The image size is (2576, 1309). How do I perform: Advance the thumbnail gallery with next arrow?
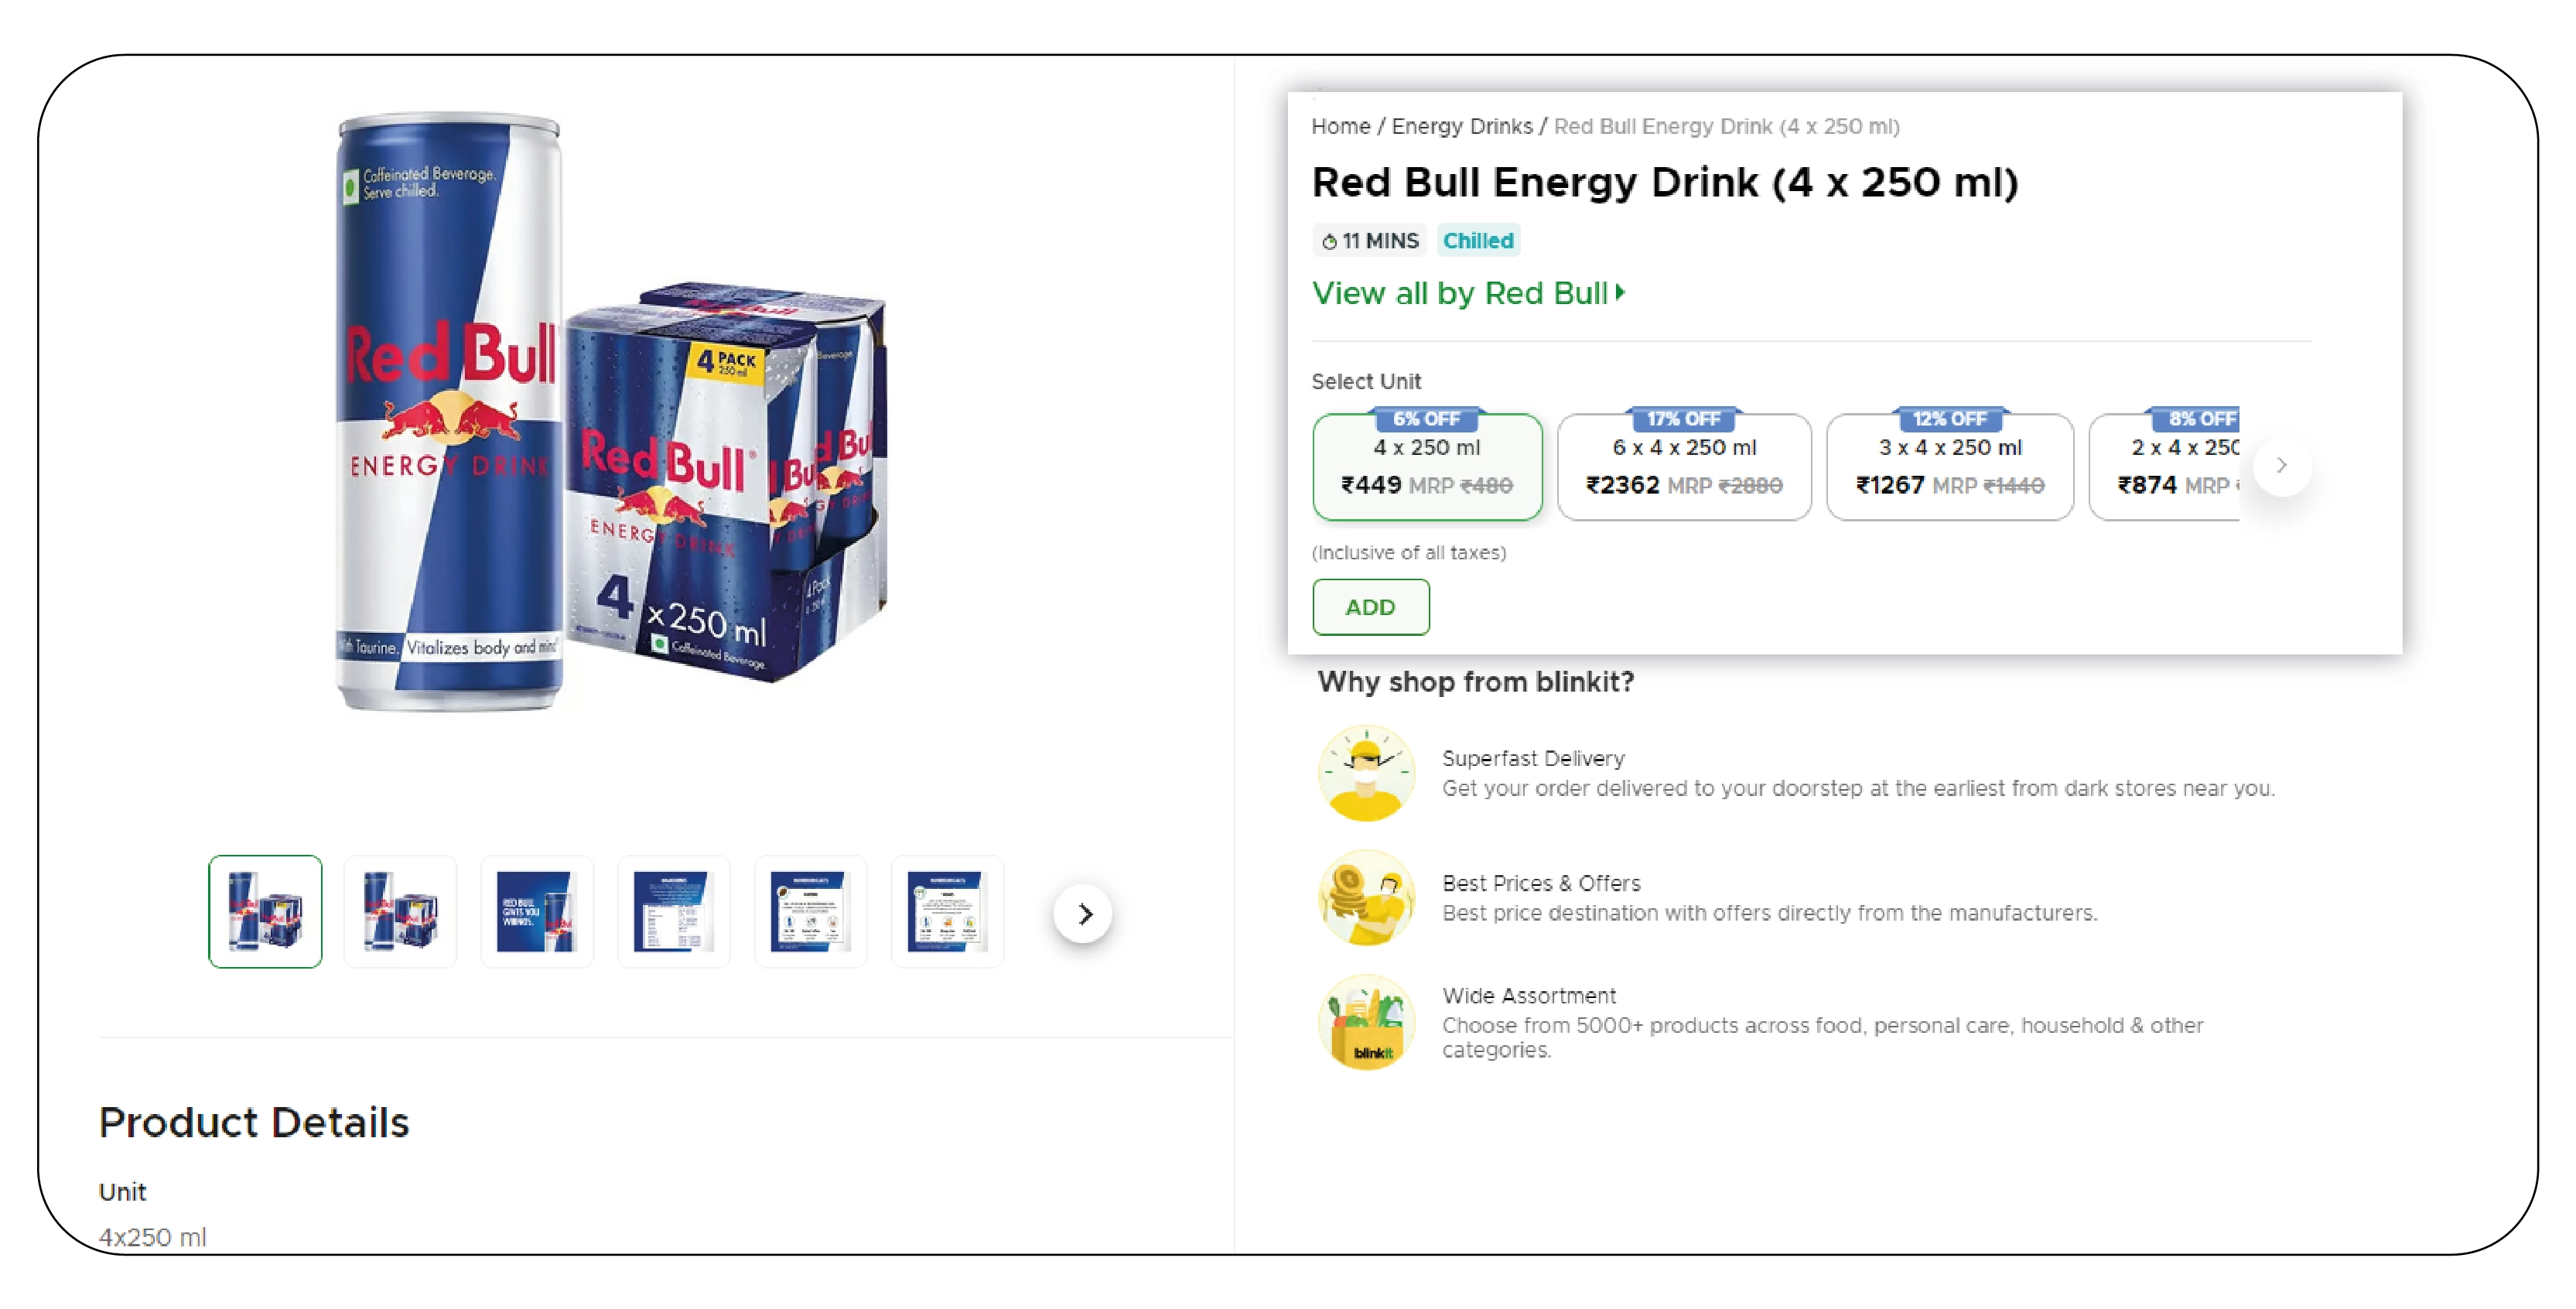[x=1083, y=914]
